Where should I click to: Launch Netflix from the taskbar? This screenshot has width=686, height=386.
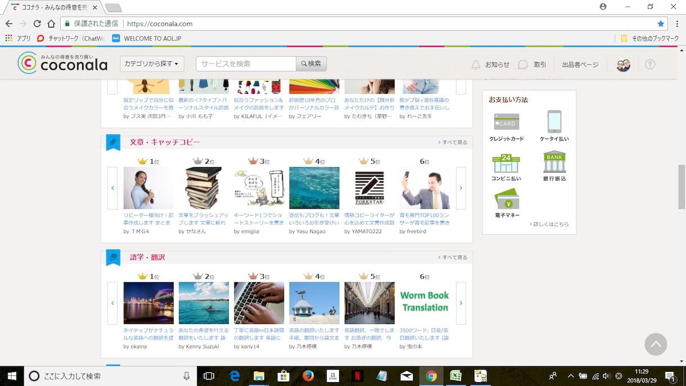coord(357,376)
